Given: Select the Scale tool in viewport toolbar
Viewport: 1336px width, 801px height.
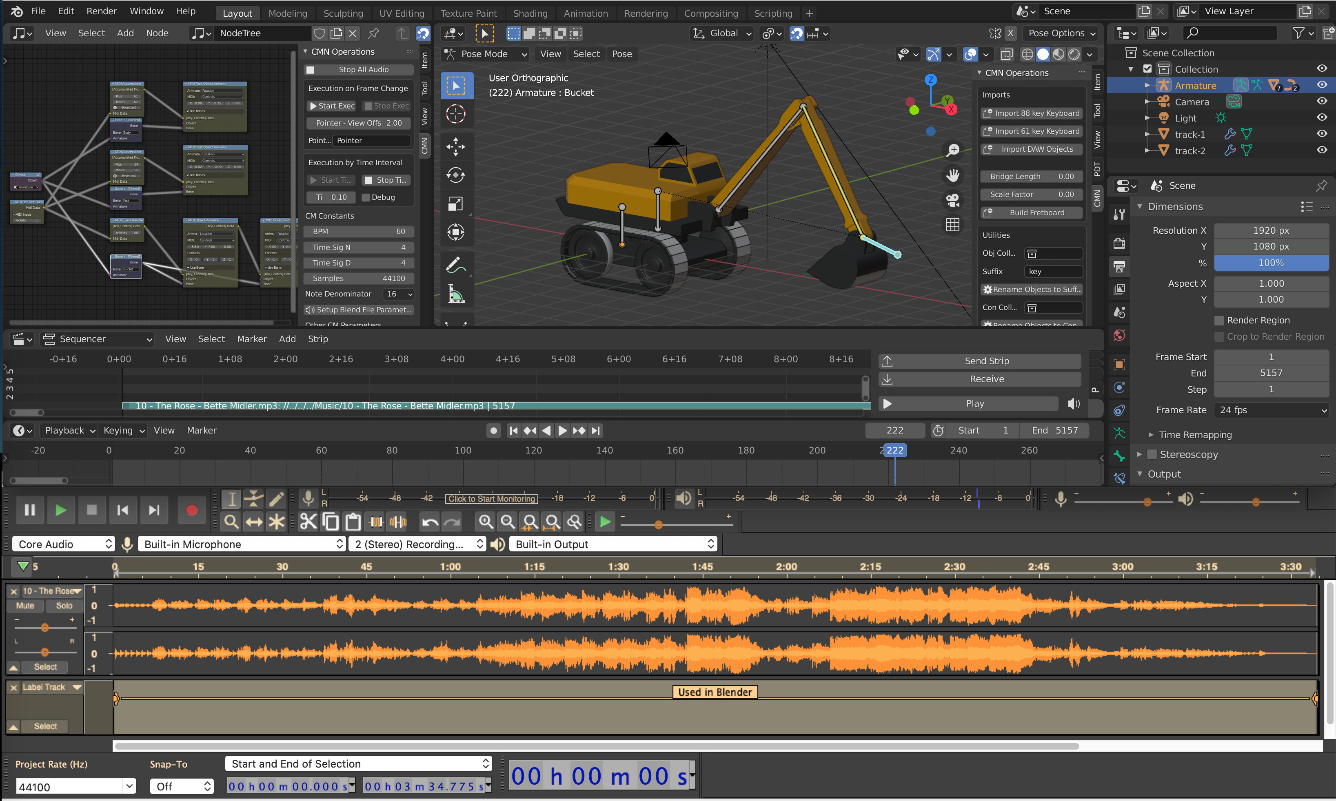Looking at the screenshot, I should [x=456, y=204].
